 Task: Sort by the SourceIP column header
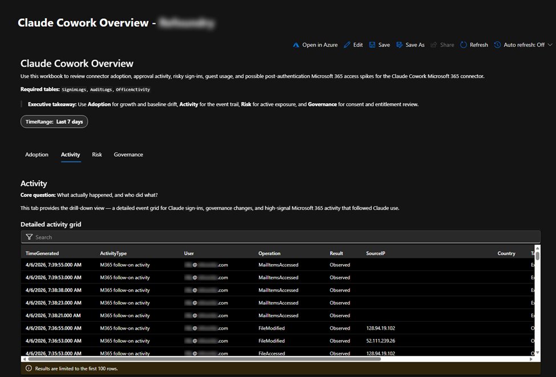pos(375,253)
